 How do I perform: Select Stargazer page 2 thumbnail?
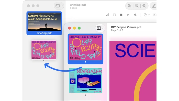point(85,81)
